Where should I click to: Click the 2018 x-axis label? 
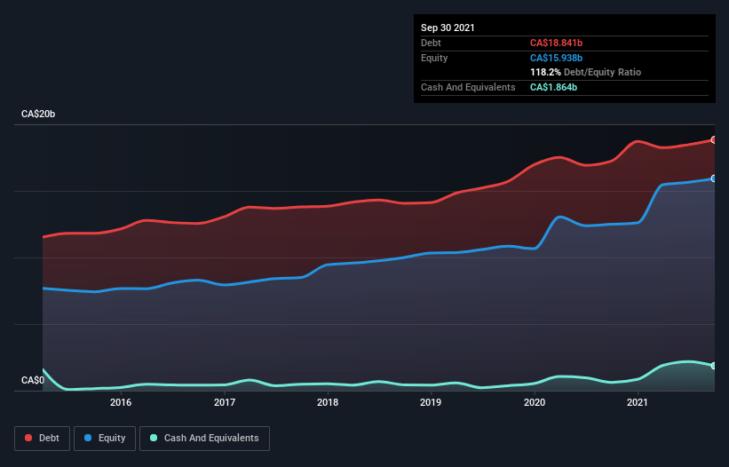pos(328,402)
